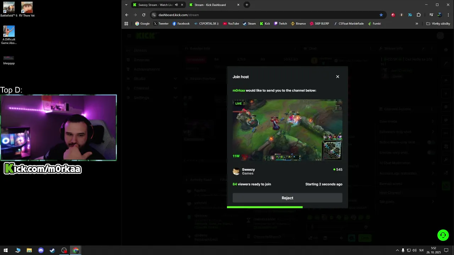Image resolution: width=454 pixels, height=255 pixels.
Task: Open RV There Yet desktop shortcut
Action: click(27, 9)
